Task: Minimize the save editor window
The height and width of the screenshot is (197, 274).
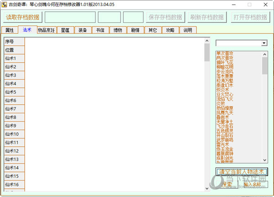Action: point(234,5)
